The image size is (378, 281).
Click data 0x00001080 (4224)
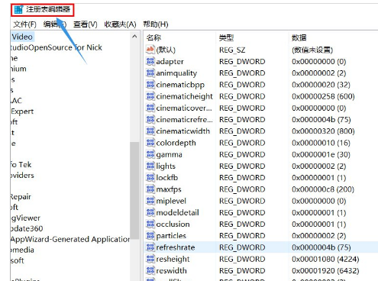click(x=325, y=259)
